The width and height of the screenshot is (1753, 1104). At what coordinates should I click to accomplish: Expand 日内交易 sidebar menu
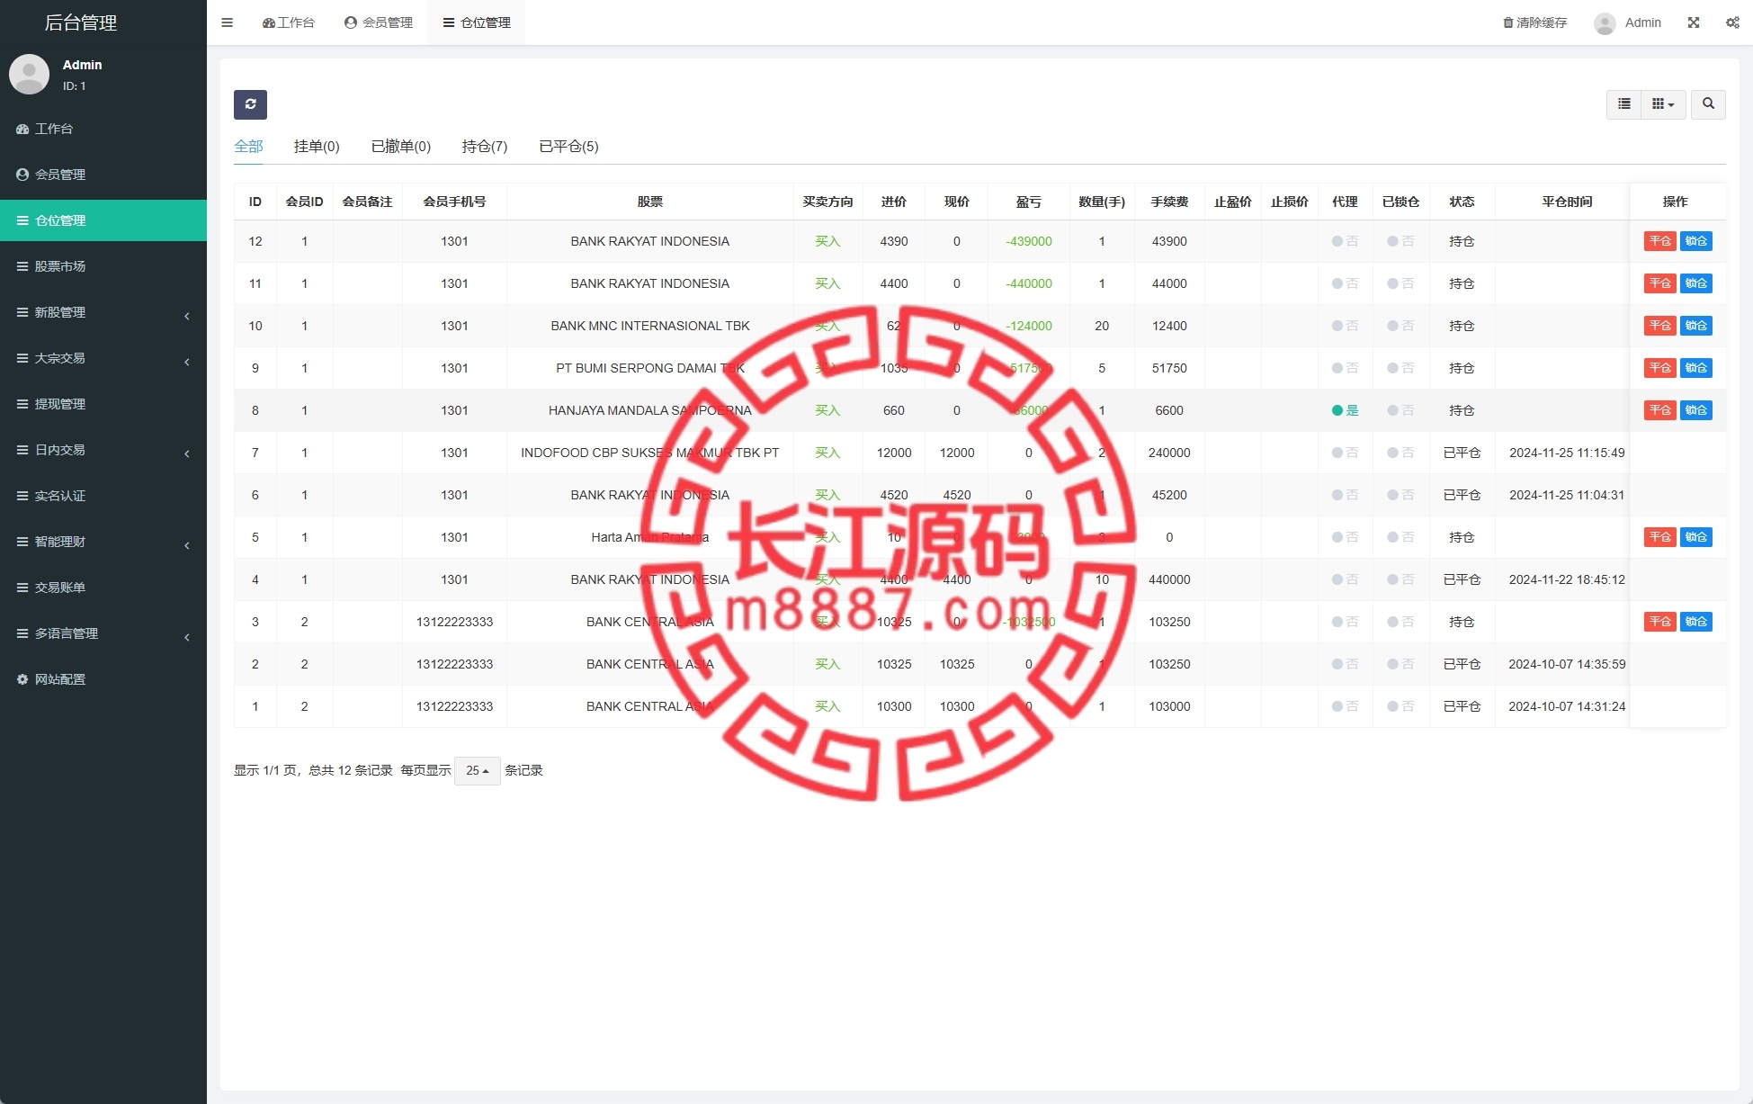click(x=103, y=450)
